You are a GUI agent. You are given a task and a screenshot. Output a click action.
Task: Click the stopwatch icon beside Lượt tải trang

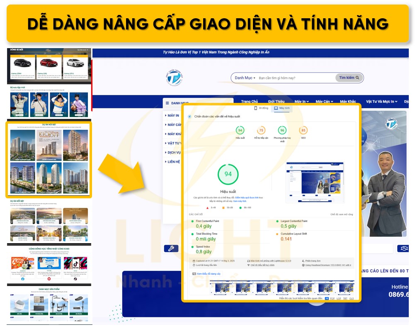click(194, 265)
